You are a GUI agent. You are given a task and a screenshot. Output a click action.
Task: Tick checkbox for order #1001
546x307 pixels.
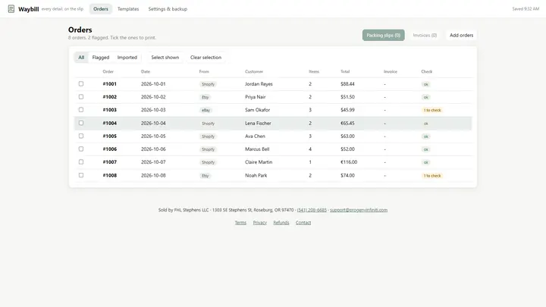81,84
